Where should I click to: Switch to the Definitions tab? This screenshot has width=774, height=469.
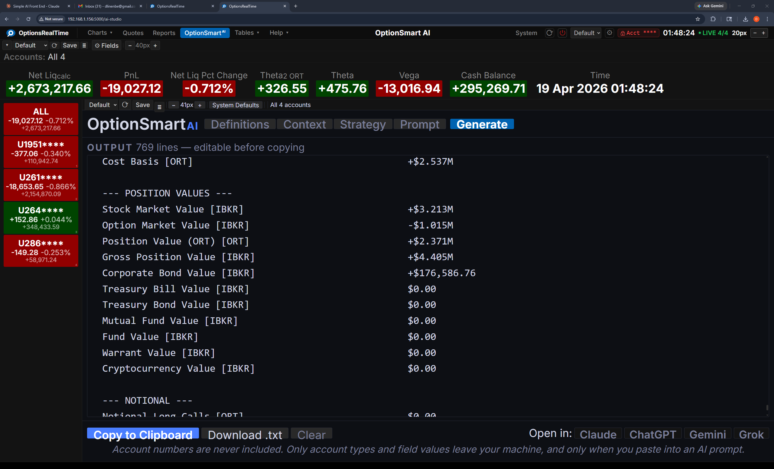click(240, 124)
